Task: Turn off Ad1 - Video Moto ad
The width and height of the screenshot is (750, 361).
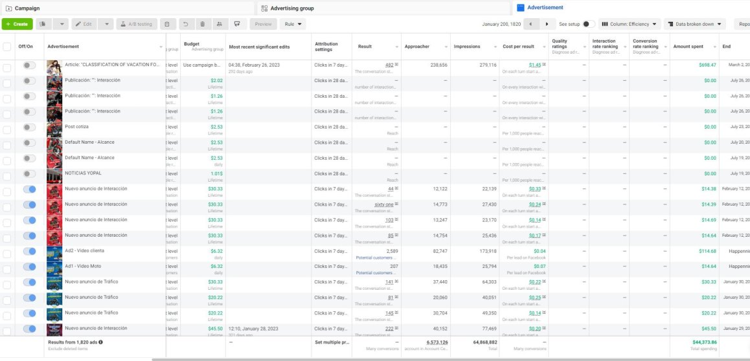Action: [29, 267]
